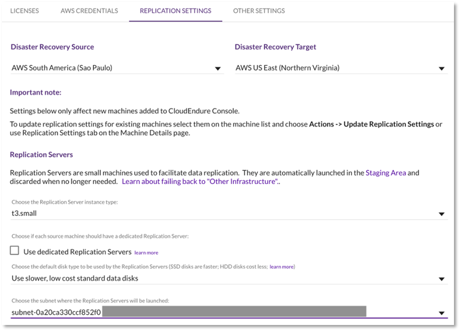Click the t3.small instance type value
Screen dimensions: 460x331
coord(24,213)
